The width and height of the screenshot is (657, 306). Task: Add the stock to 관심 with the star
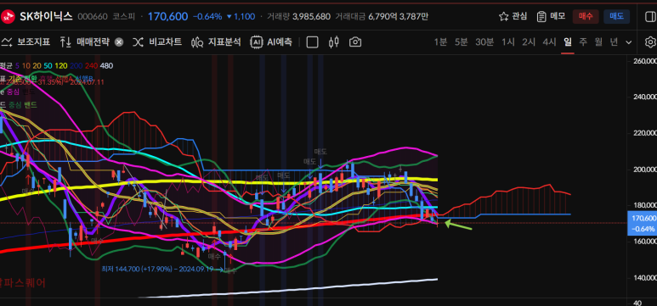[513, 16]
